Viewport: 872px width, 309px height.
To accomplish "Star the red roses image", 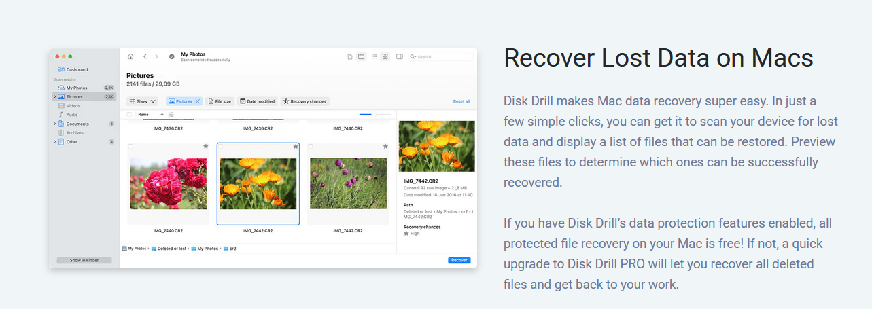I will tap(205, 147).
